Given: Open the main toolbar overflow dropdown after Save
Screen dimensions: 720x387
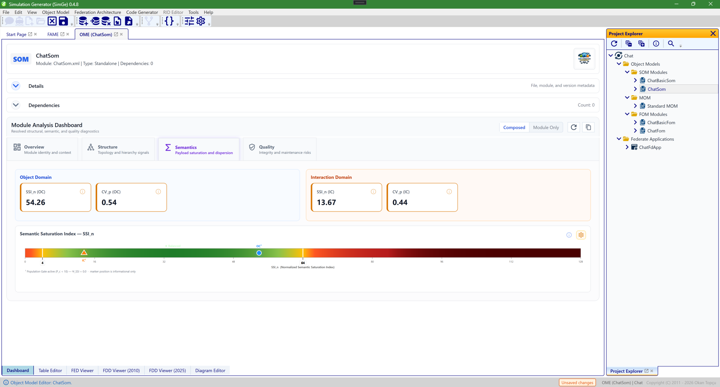Looking at the screenshot, I should (72, 24).
